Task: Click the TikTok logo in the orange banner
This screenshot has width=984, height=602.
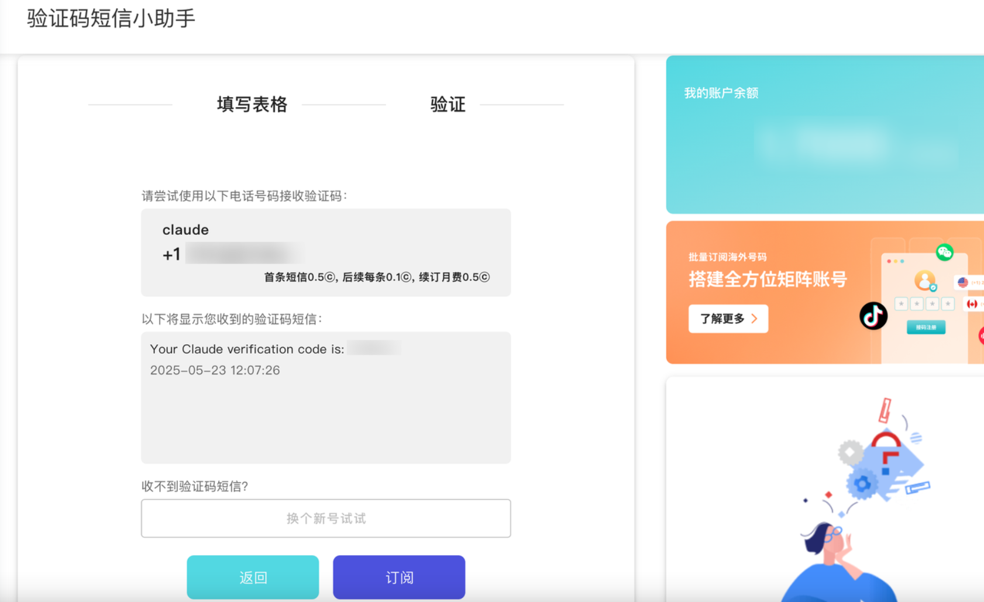Action: [873, 316]
